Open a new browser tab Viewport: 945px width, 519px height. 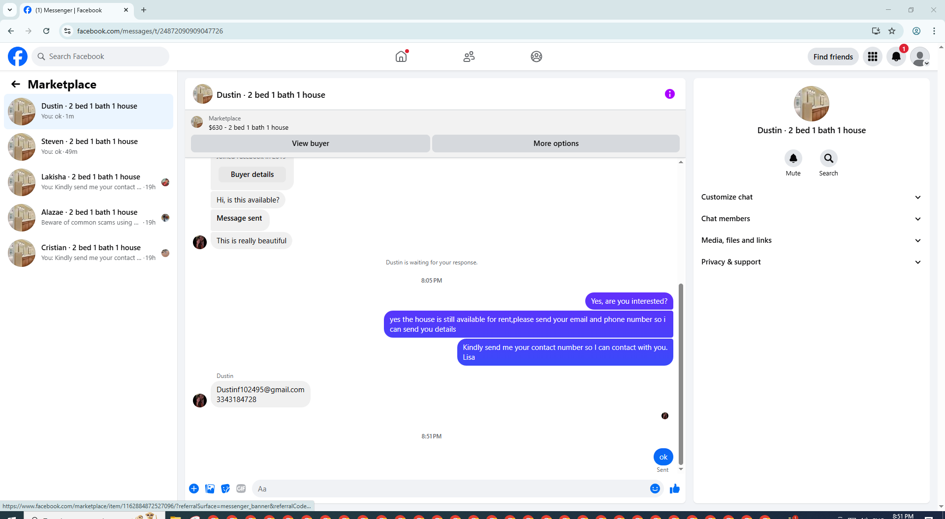click(144, 10)
